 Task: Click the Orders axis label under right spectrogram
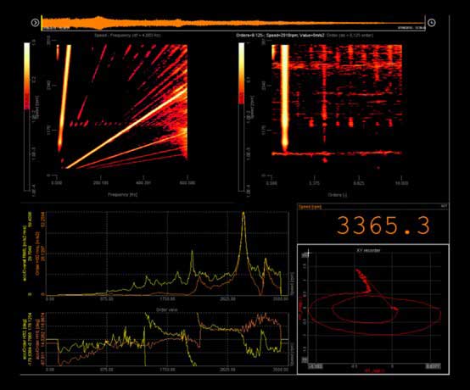(x=337, y=195)
